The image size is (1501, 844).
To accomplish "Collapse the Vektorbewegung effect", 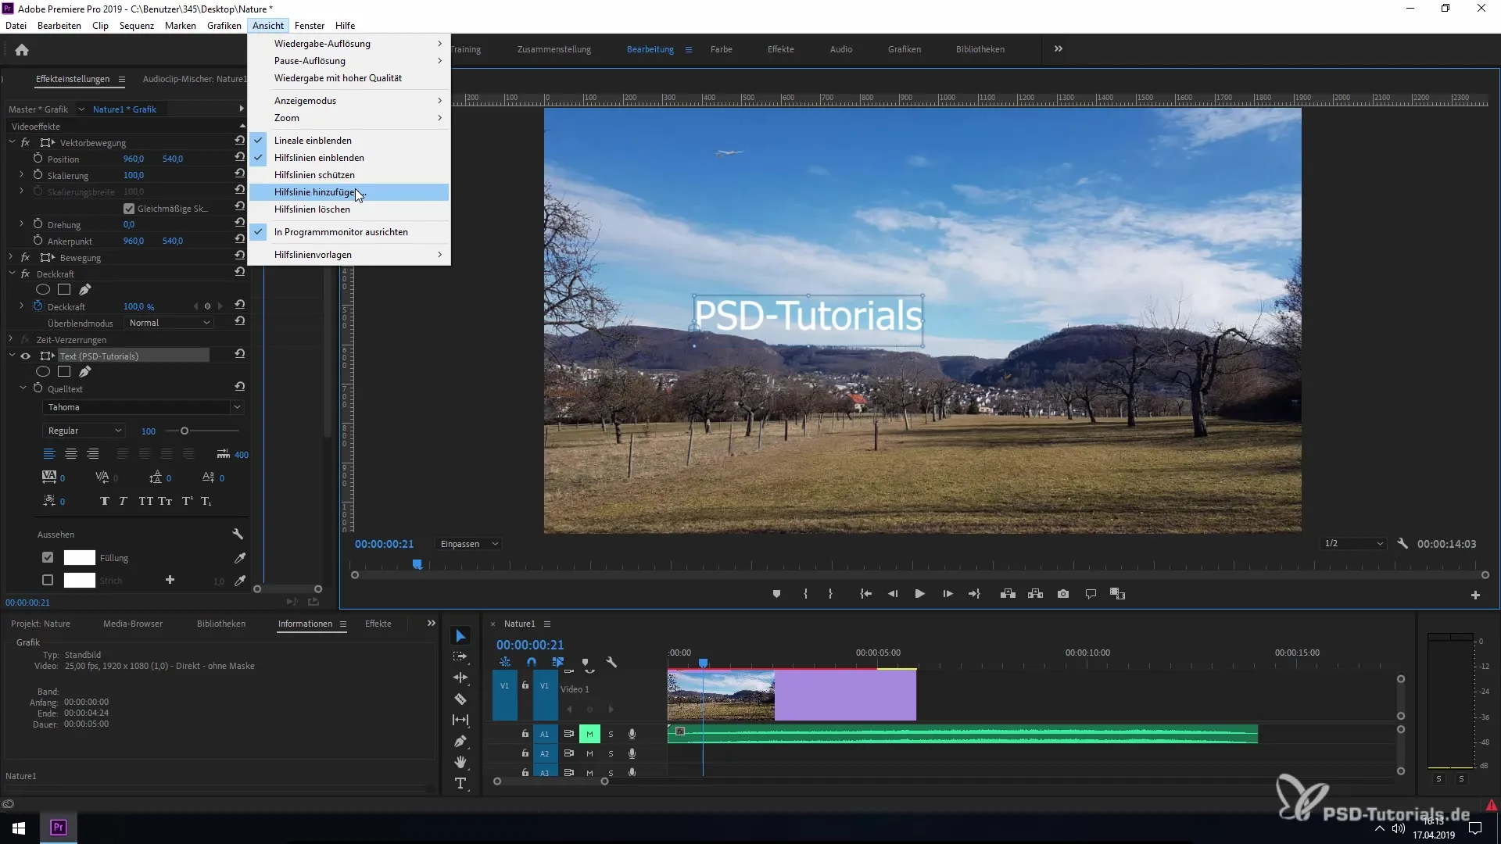I will coord(12,142).
